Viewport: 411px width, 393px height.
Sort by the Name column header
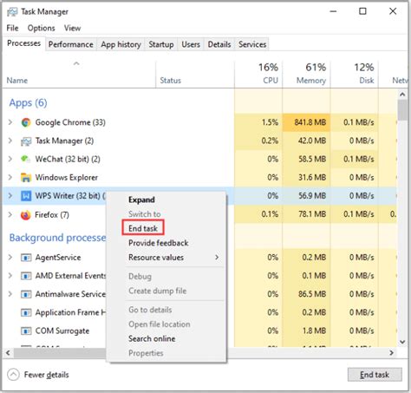point(79,75)
